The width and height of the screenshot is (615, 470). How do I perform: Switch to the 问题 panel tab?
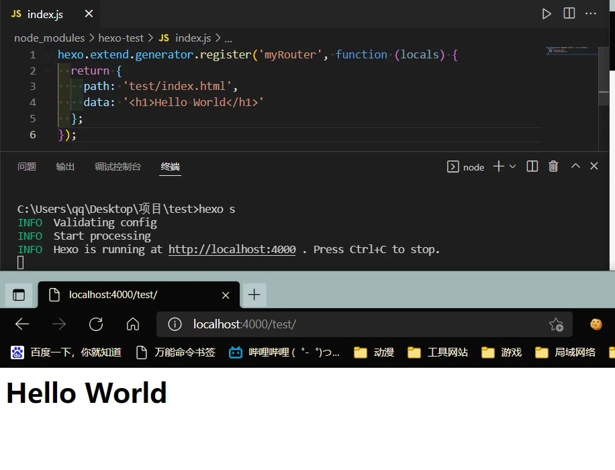(27, 167)
